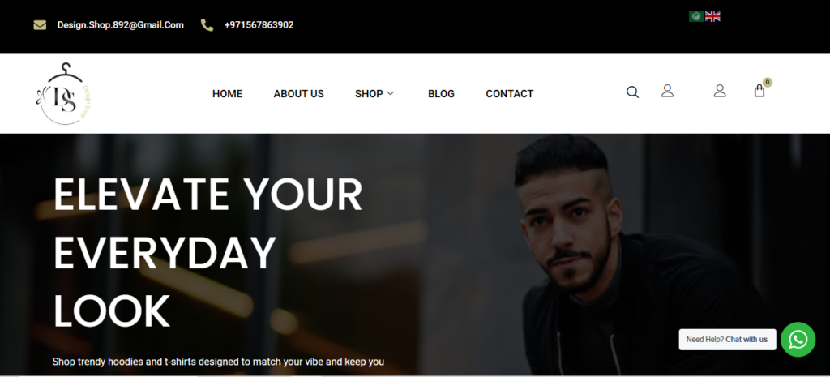
Task: Navigate to the BLOG page
Action: point(441,94)
